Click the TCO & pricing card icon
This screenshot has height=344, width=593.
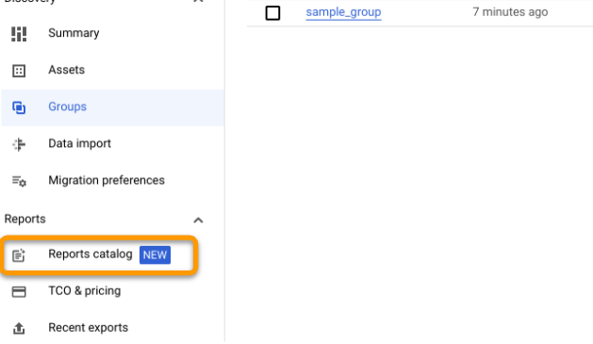coord(19,292)
